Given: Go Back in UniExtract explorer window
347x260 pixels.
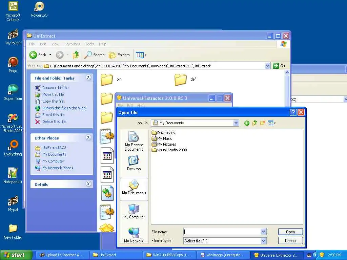Looking at the screenshot, I should tap(38, 55).
